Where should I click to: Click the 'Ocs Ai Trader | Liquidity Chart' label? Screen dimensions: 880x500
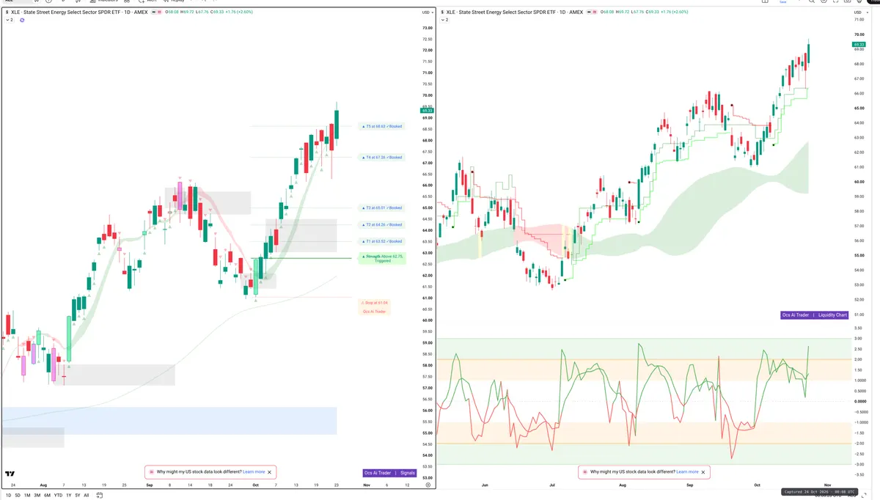click(x=815, y=315)
